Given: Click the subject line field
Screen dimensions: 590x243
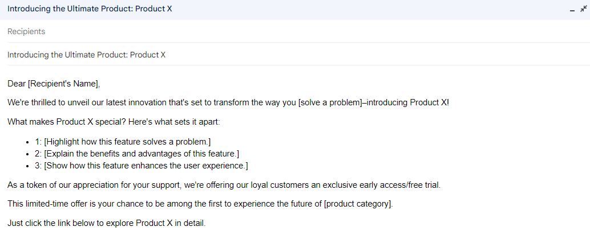Looking at the screenshot, I should (228, 55).
